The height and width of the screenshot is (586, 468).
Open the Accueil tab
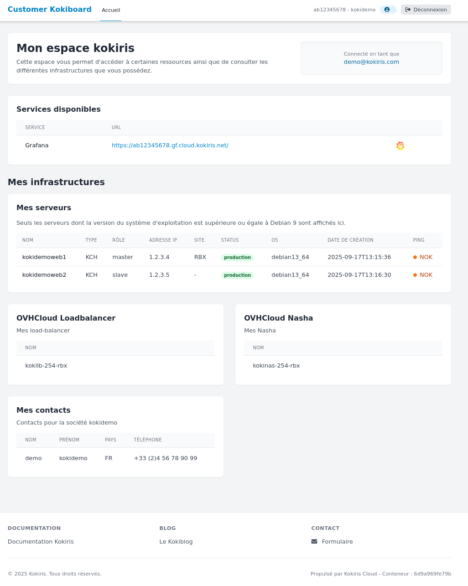(x=111, y=10)
